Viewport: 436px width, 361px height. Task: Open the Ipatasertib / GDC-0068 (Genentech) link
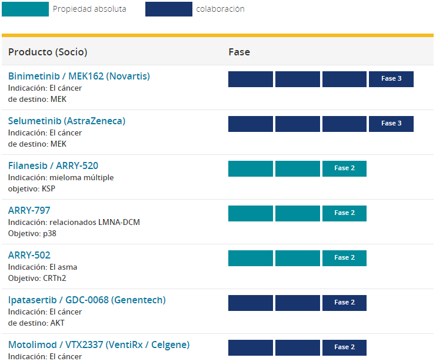point(86,300)
